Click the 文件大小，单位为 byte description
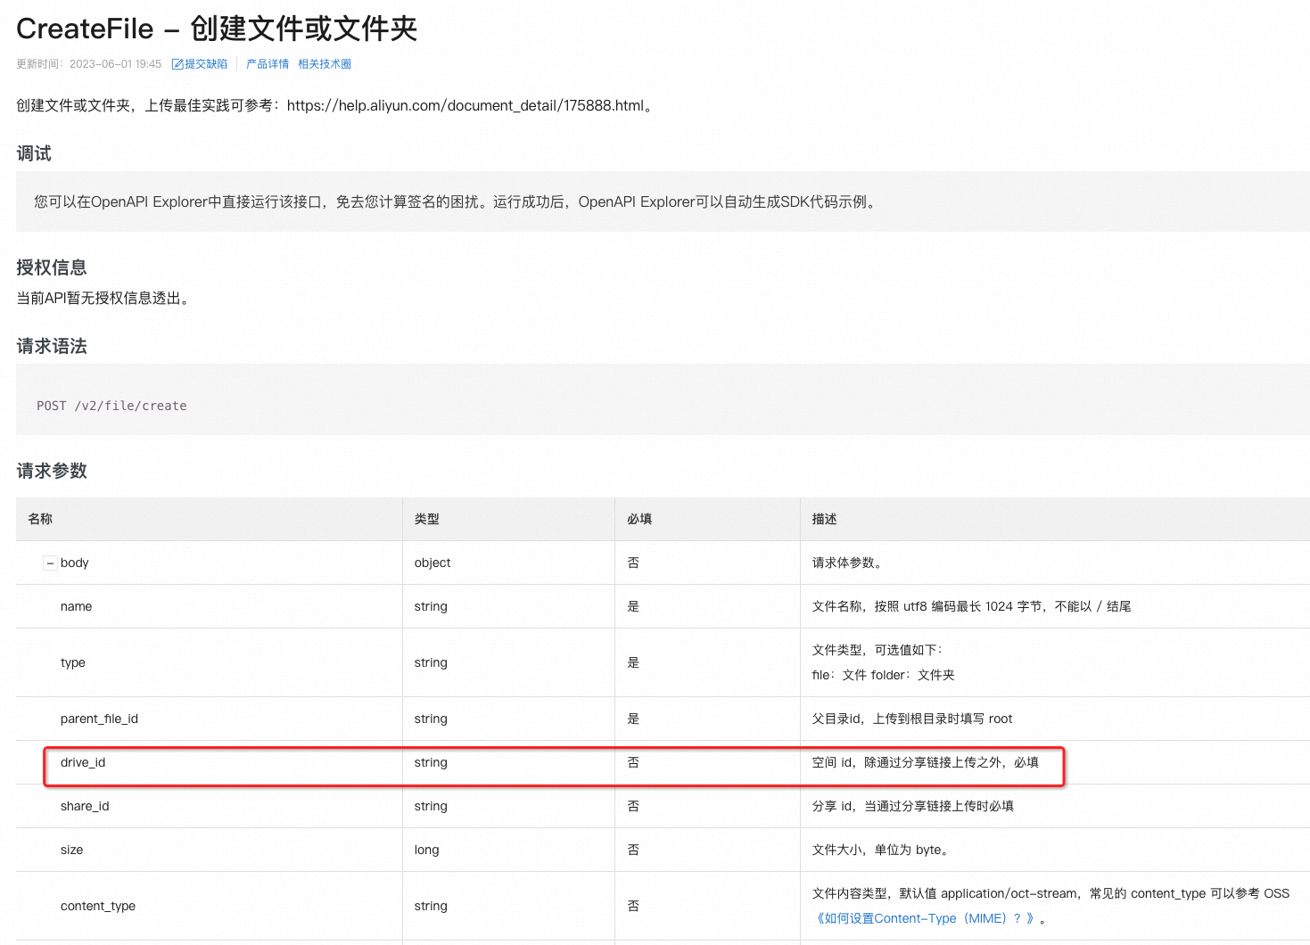1310x945 pixels. (x=881, y=850)
